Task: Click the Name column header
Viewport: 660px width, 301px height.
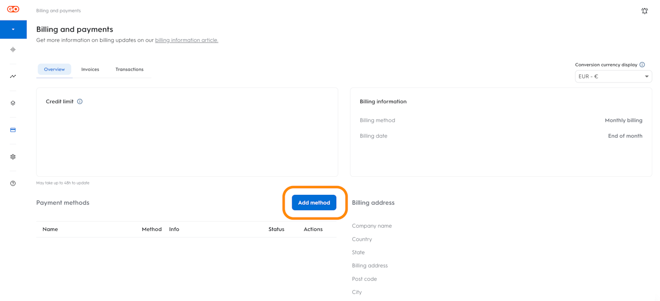Action: (x=50, y=229)
